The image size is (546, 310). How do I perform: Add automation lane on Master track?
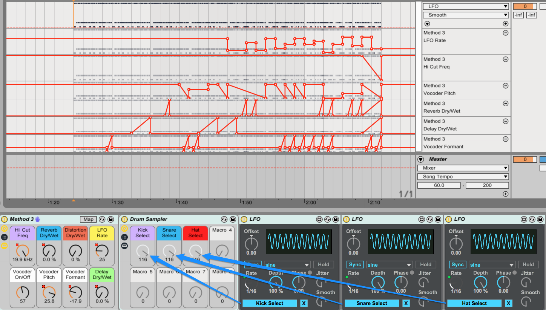pos(505,194)
